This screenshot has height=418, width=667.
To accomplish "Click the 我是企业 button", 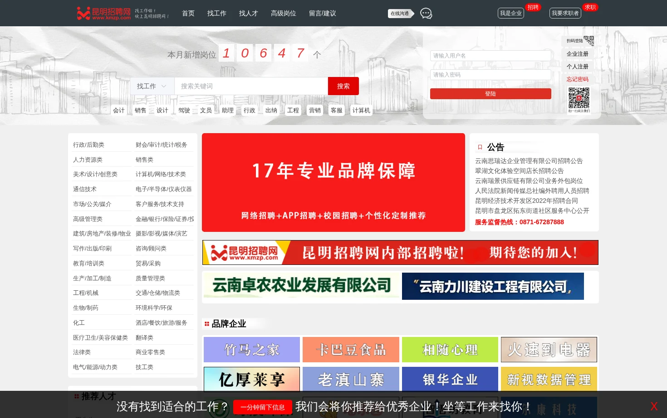I will tap(511, 13).
